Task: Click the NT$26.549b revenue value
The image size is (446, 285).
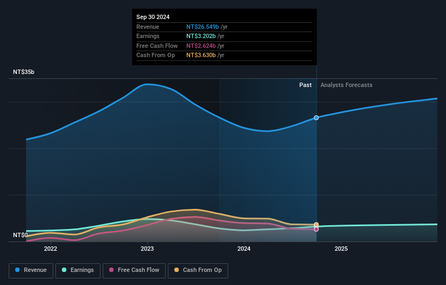Action: 203,27
